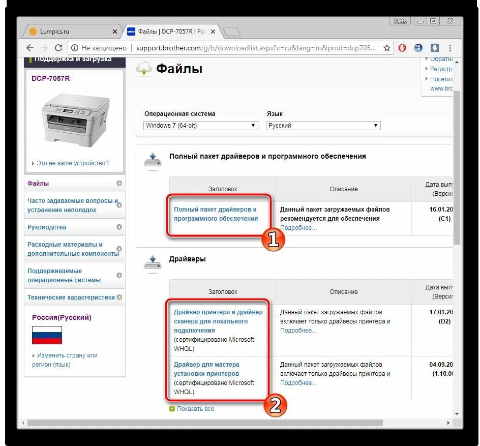Open the Руководства sidebar item
The image size is (480, 446).
point(74,227)
